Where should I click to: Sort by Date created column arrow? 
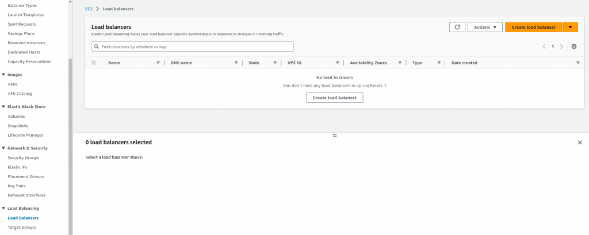click(577, 63)
